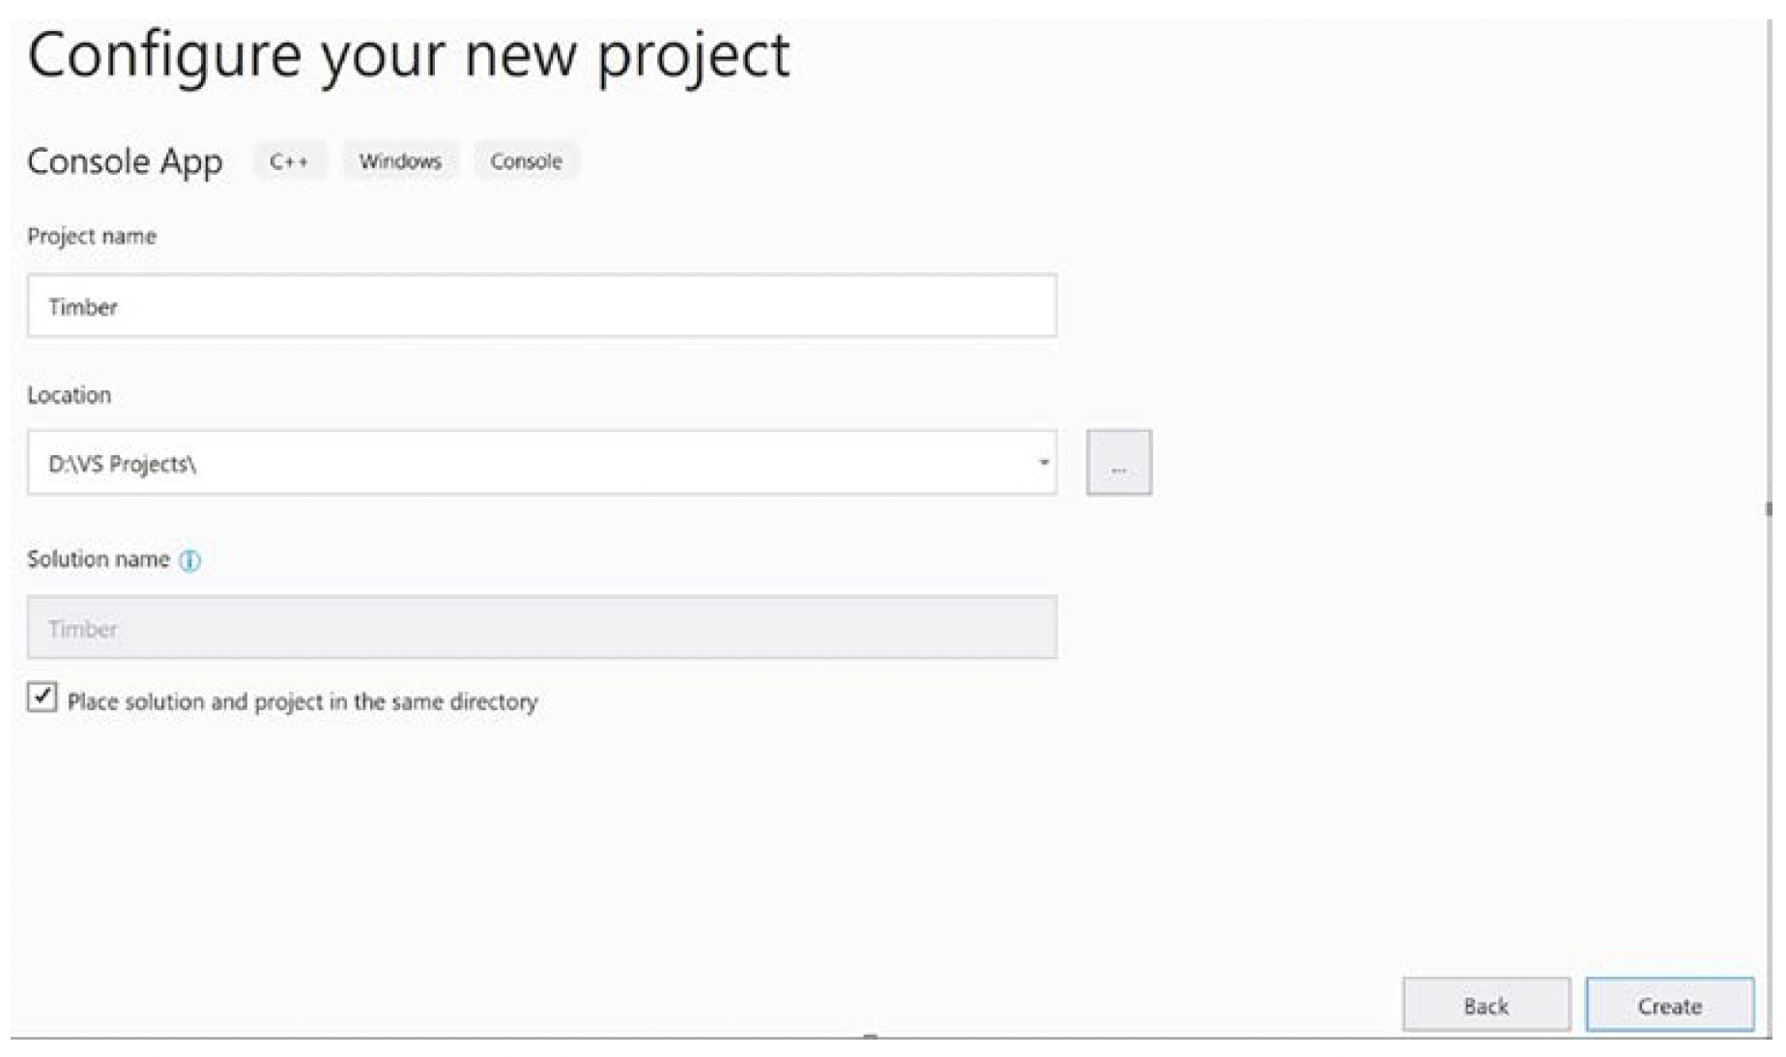Click the greyed-out Solution name field
Screen dimensions: 1786x1057
click(541, 627)
